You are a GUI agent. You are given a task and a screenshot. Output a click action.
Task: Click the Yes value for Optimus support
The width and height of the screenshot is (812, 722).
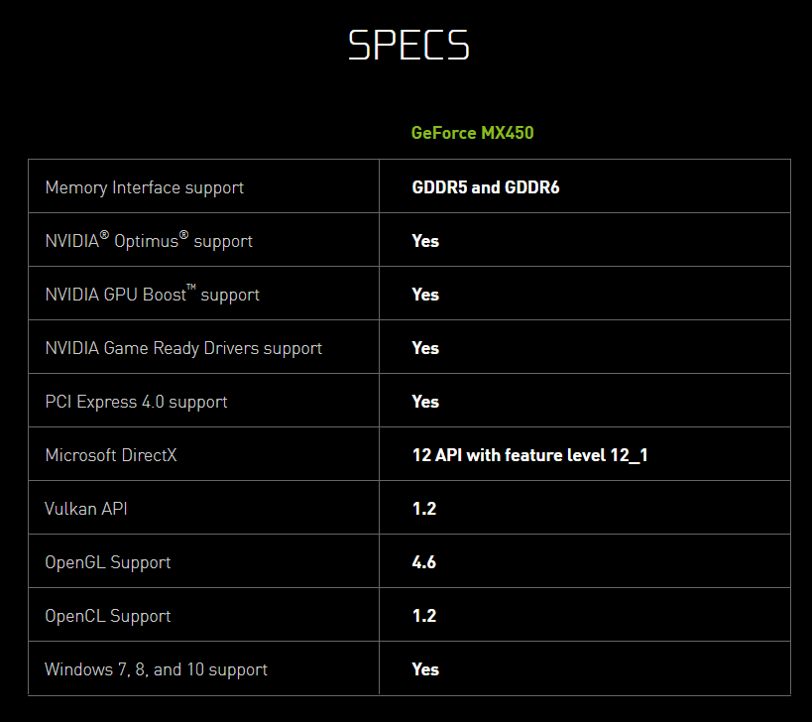click(425, 241)
